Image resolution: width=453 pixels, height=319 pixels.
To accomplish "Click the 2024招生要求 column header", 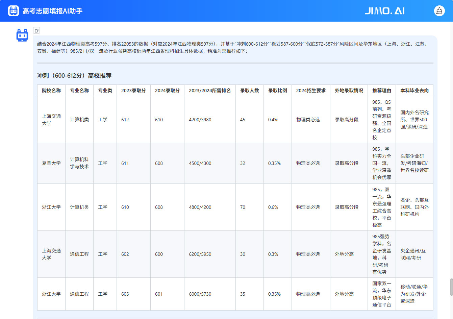I will pos(311,91).
